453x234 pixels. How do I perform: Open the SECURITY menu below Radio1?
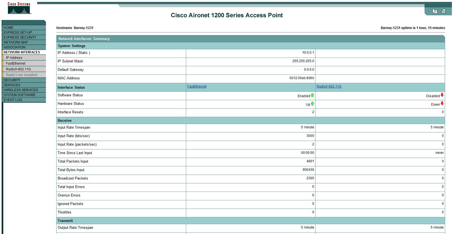click(24, 80)
